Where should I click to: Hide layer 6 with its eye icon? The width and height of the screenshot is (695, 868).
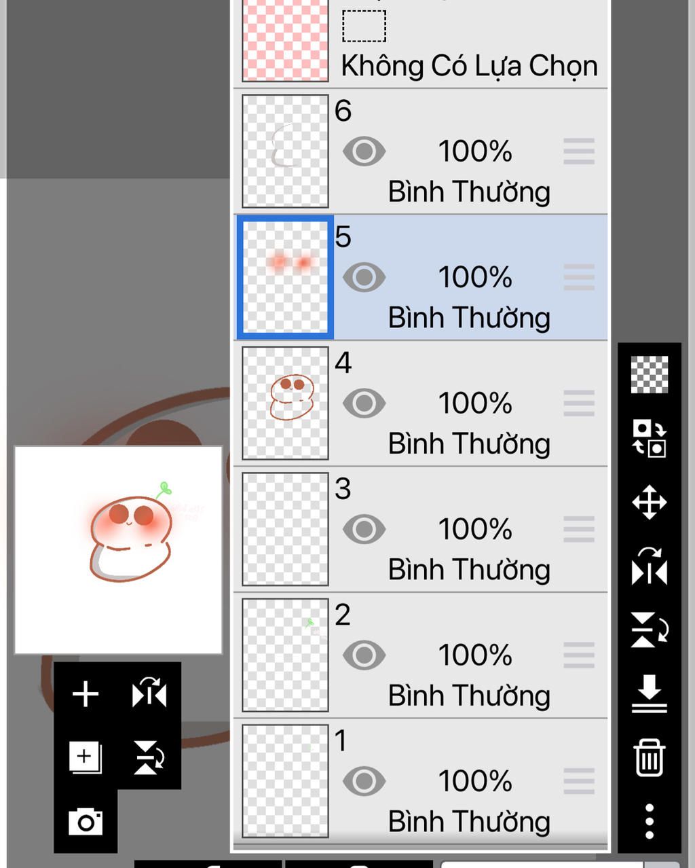[x=364, y=151]
